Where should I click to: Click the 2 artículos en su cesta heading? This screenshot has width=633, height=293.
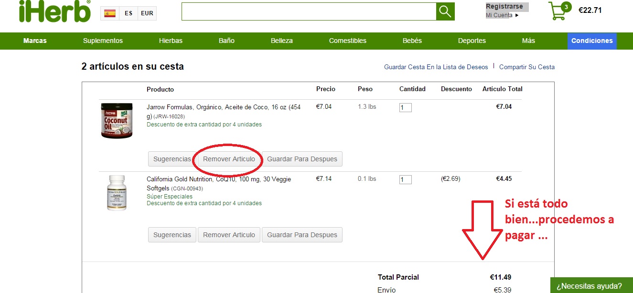point(133,67)
